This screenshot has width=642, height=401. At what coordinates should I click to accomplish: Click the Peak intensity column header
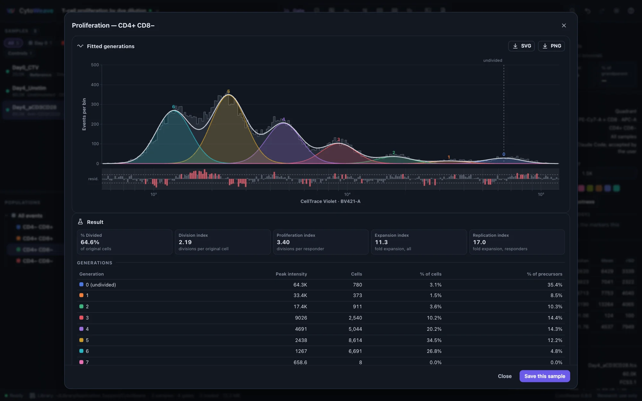coord(291,274)
